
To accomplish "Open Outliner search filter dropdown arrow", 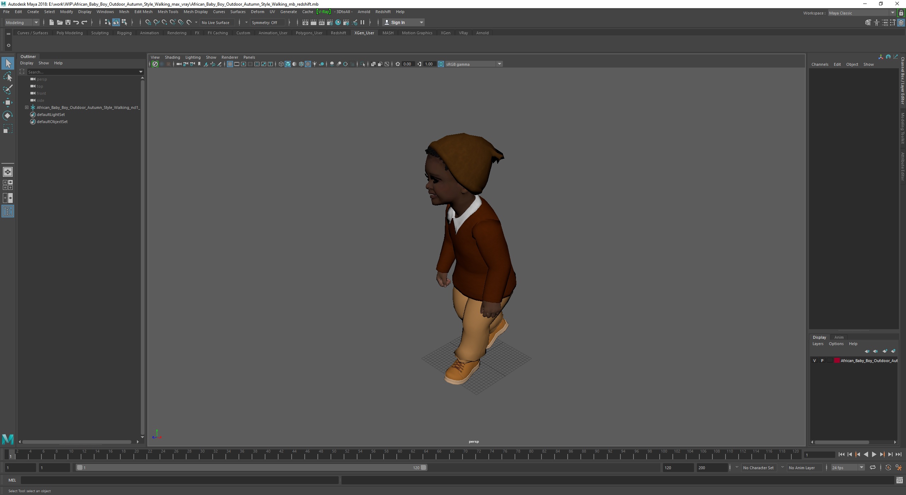I will coord(141,72).
